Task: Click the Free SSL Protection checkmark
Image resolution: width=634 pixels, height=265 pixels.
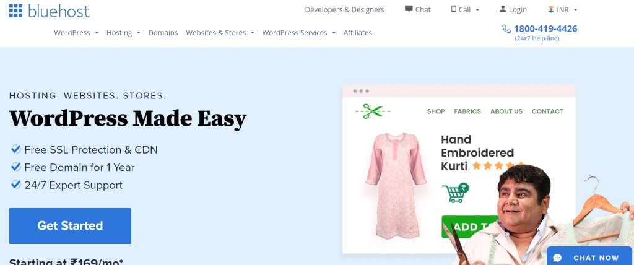Action: [15, 149]
